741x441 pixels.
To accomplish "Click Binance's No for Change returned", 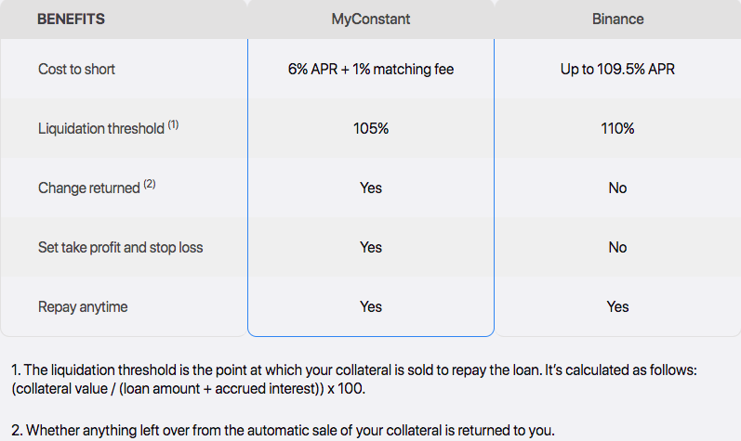I will (617, 188).
